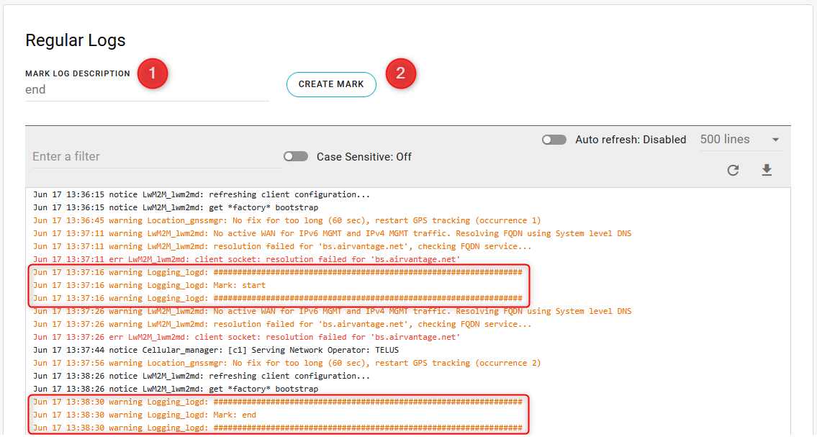Focus the 'Enter a filter' text box
Viewport: 817px width, 437px height.
[x=156, y=156]
